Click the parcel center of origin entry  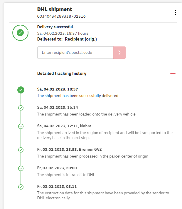tap(92, 156)
